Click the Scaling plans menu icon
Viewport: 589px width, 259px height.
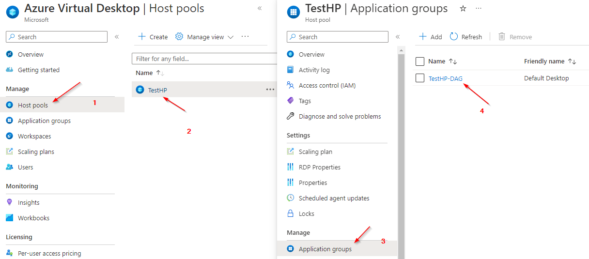[10, 152]
